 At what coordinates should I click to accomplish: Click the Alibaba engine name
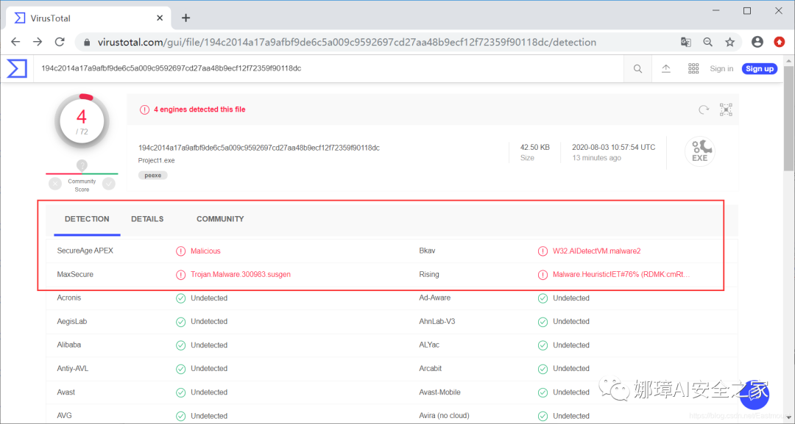pyautogui.click(x=69, y=345)
